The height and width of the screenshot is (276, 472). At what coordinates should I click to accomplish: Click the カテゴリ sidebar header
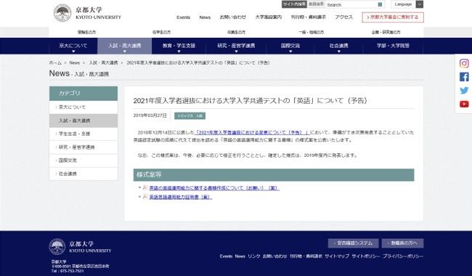click(84, 94)
